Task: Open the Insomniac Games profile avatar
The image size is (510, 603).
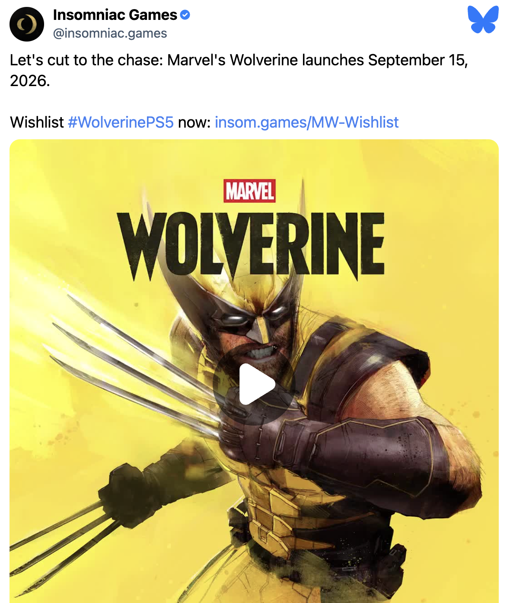Action: pyautogui.click(x=27, y=24)
